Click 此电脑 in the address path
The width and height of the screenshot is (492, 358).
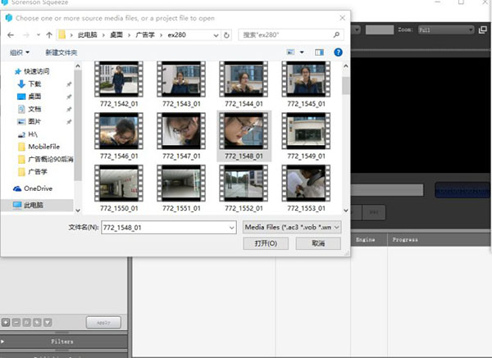pos(88,34)
